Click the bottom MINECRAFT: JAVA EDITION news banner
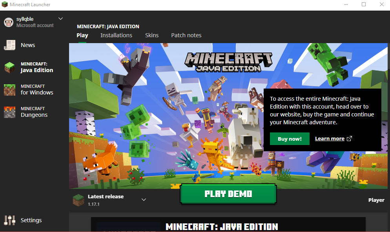This screenshot has width=390, height=232. [x=228, y=225]
